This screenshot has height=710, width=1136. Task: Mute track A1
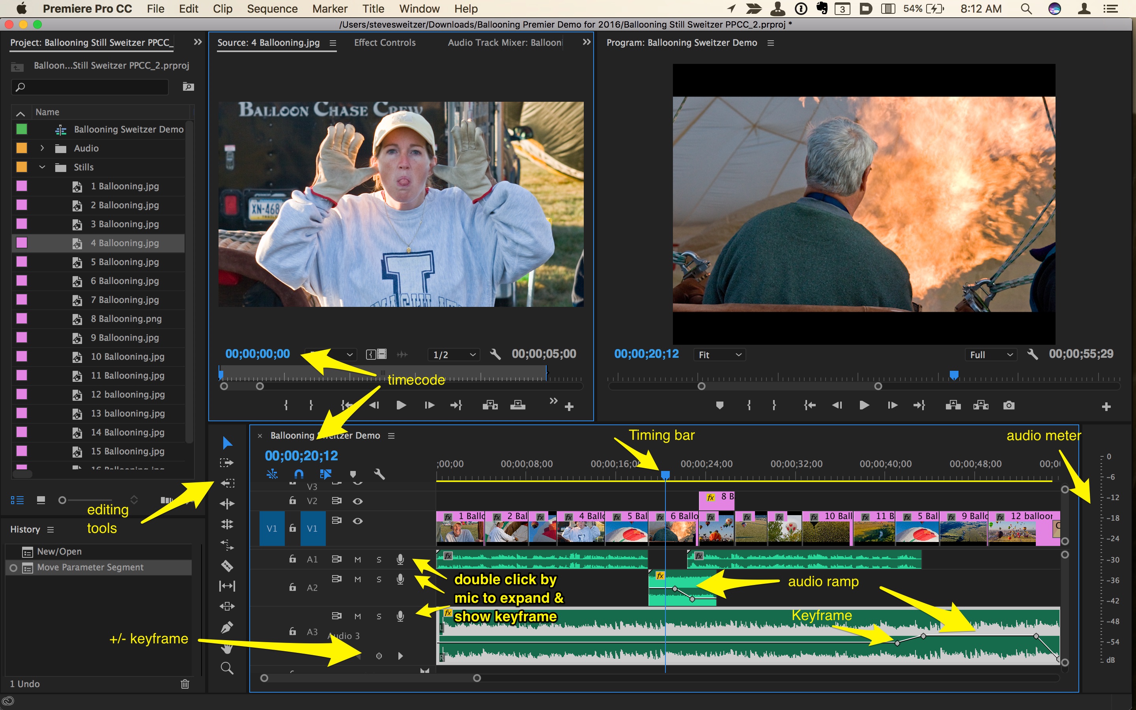point(358,559)
